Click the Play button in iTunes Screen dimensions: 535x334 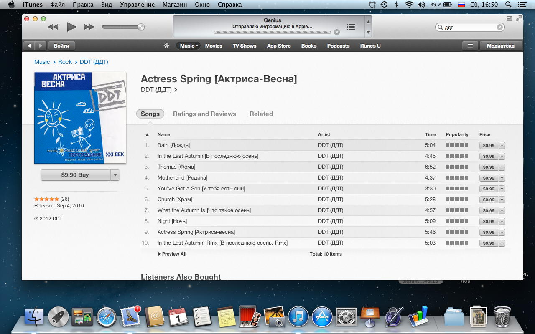point(71,27)
